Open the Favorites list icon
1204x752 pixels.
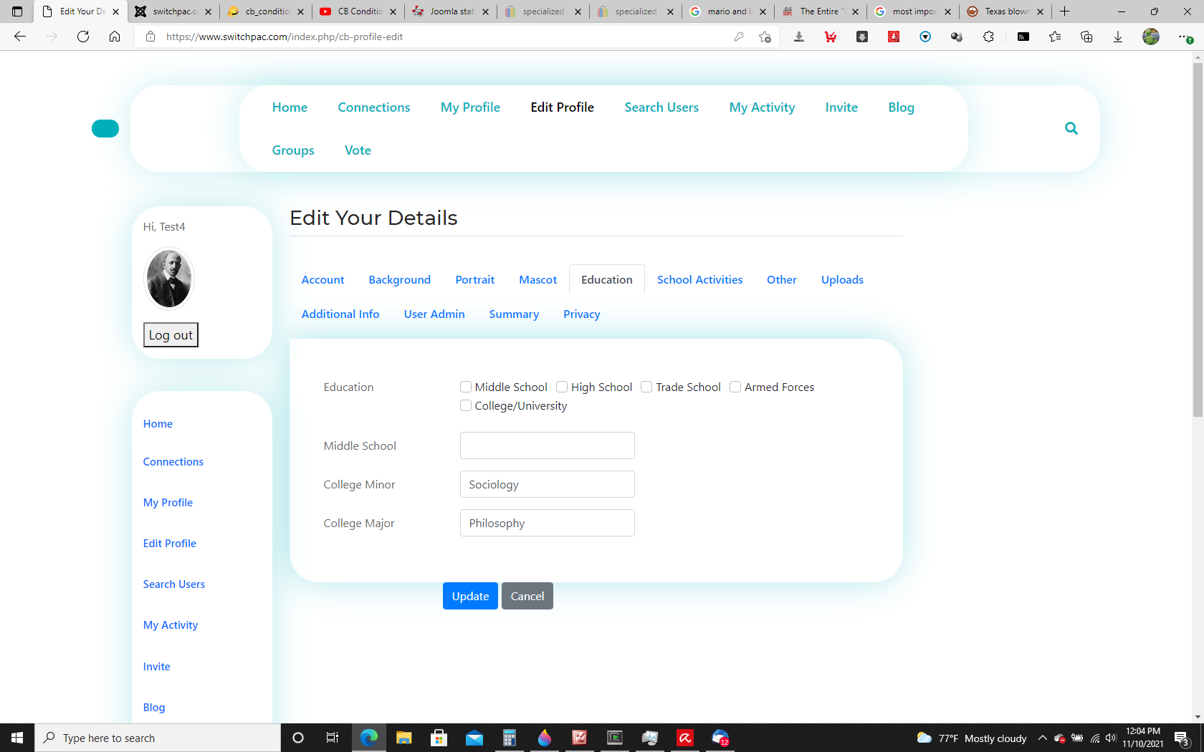point(1055,37)
